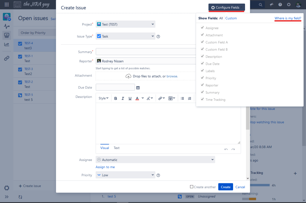
Task: Tick the Create another checkbox
Action: pos(192,187)
